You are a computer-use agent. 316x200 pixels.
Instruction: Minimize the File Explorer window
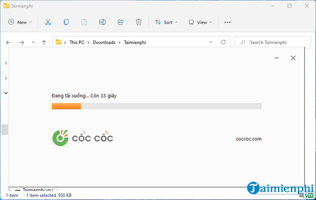pos(272,6)
